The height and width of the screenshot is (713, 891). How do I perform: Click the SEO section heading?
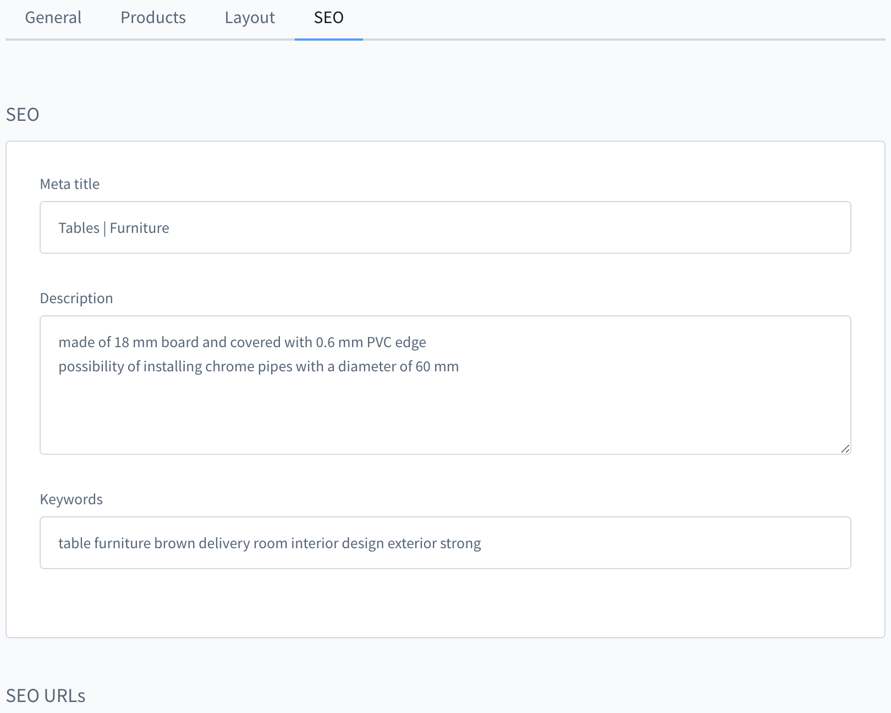pyautogui.click(x=23, y=114)
